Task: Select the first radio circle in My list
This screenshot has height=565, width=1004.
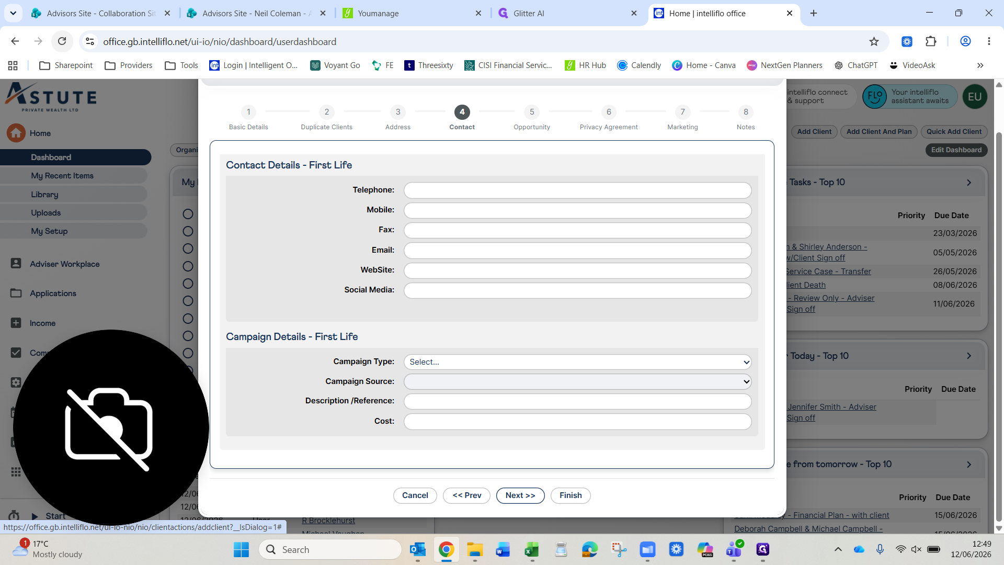Action: (x=188, y=214)
